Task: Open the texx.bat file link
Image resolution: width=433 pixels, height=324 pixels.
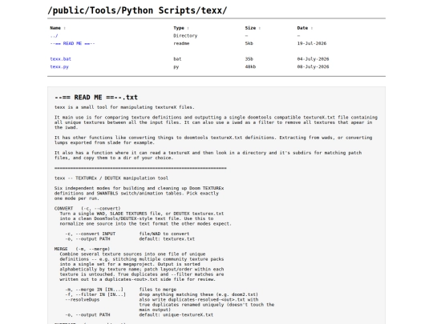Action: pos(60,59)
